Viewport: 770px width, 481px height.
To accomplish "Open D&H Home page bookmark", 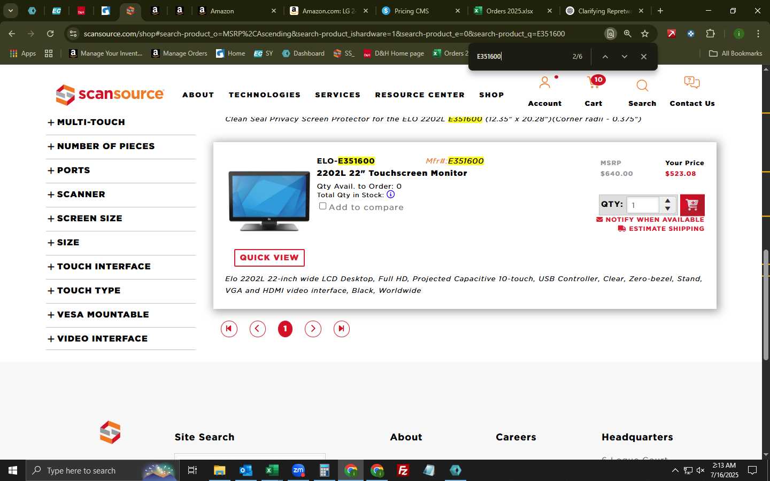I will (x=394, y=53).
